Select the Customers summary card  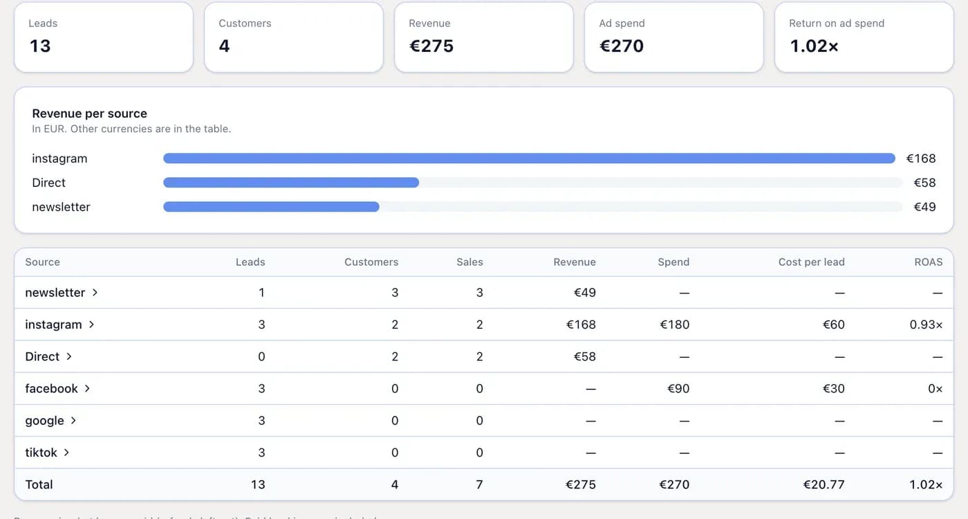point(294,37)
